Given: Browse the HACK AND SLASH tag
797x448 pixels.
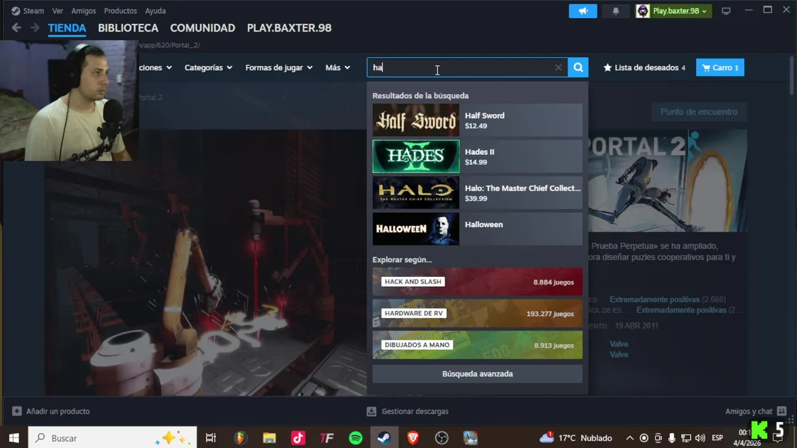Looking at the screenshot, I should pyautogui.click(x=478, y=282).
